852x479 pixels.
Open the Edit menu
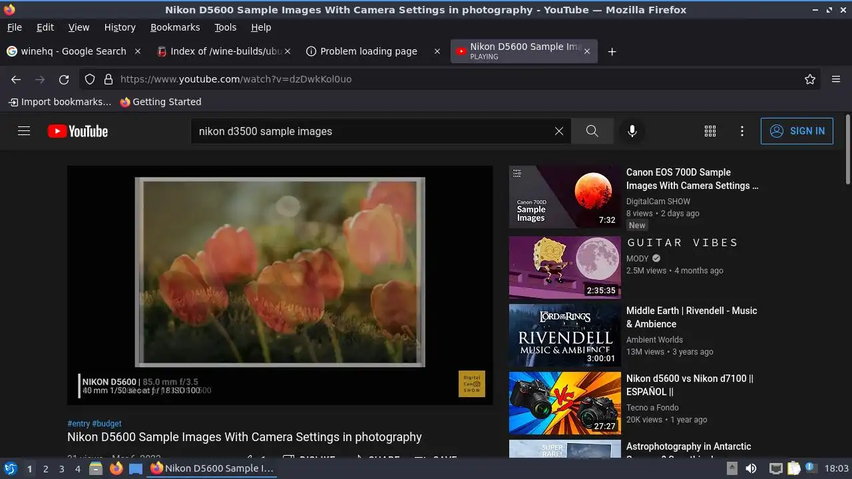[45, 27]
